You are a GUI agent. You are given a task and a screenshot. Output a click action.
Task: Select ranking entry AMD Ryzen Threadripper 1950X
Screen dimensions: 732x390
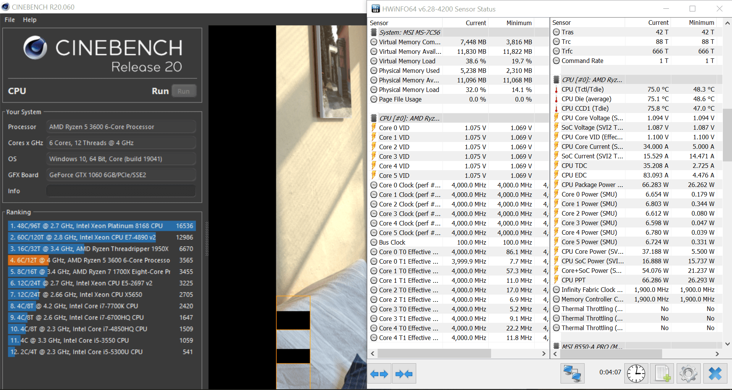pos(102,249)
